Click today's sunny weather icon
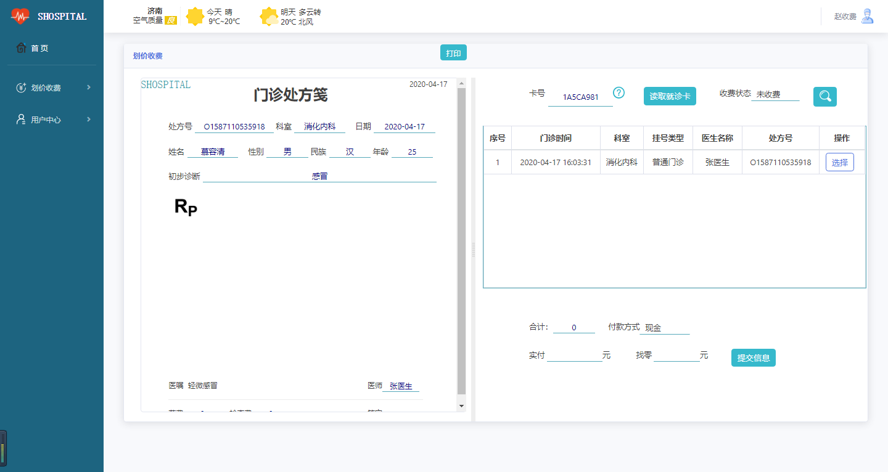This screenshot has width=888, height=472. 195,17
